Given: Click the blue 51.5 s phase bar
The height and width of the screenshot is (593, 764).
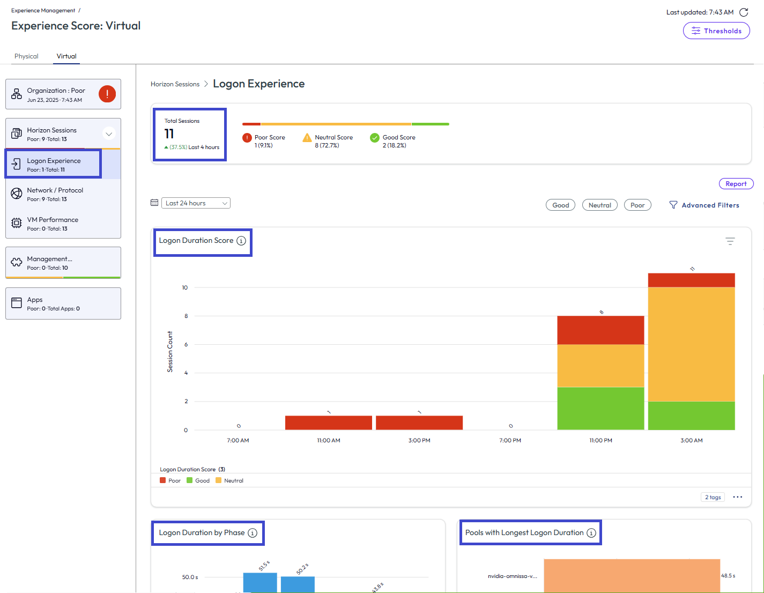Looking at the screenshot, I should [260, 583].
